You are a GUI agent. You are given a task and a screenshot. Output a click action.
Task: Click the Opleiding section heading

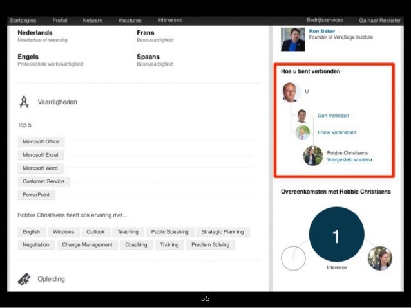click(x=51, y=279)
